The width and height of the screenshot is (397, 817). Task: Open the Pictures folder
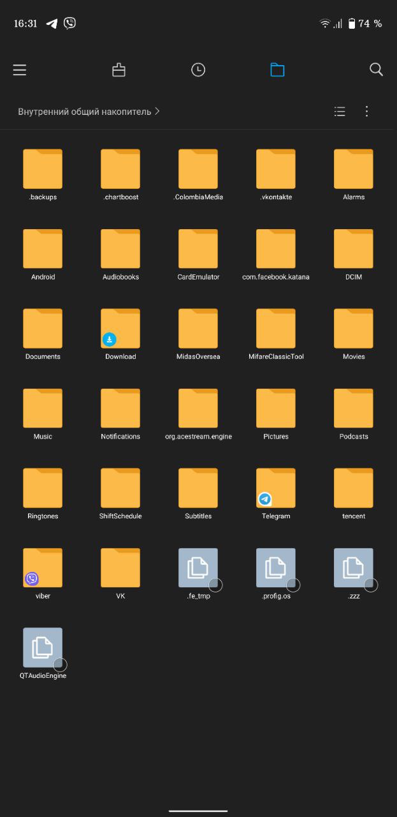[x=276, y=408]
